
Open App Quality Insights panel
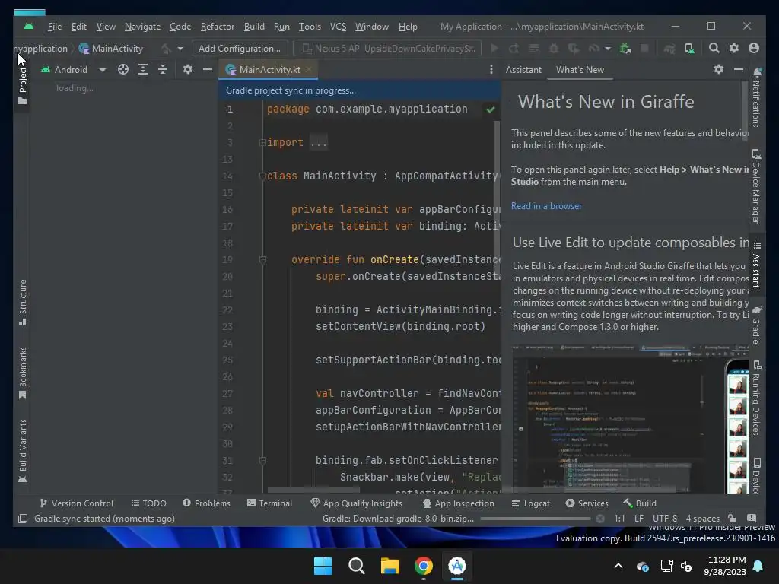[356, 503]
